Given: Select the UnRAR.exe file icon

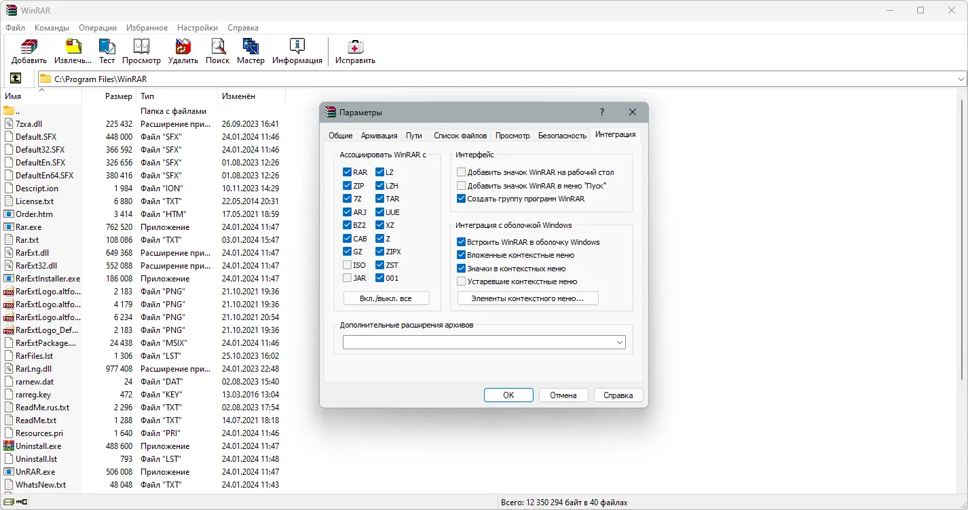Looking at the screenshot, I should [x=9, y=472].
